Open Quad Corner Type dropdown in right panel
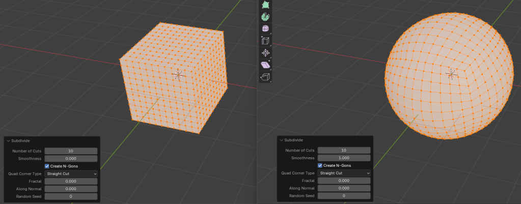This screenshot has height=204, width=521. coord(344,173)
